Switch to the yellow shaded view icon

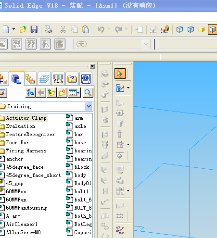202,29
